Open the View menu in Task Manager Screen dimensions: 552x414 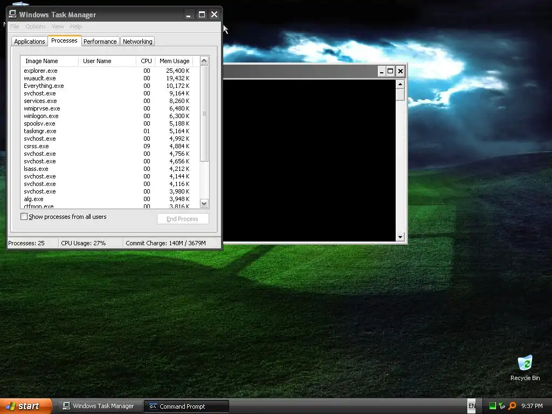click(x=58, y=26)
